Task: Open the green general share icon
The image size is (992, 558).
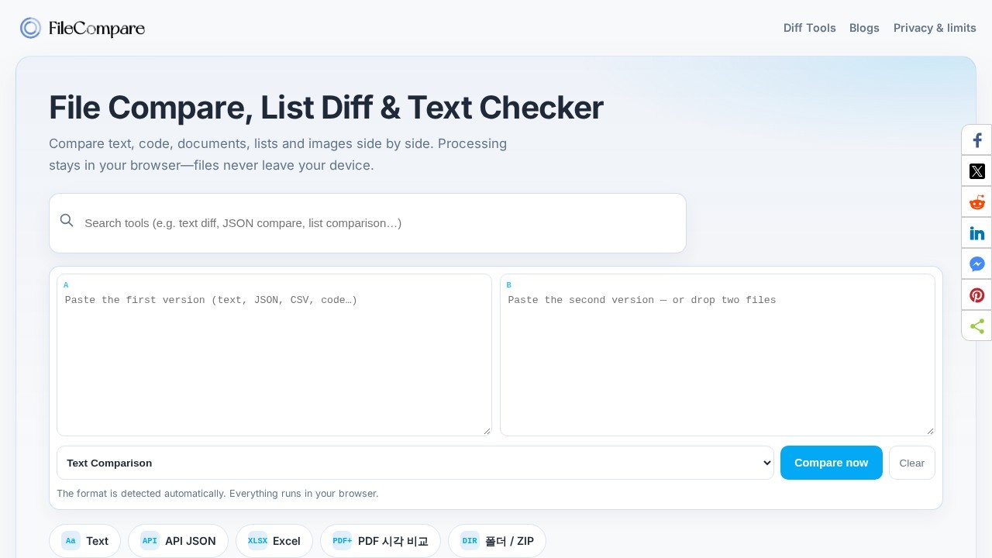Action: (976, 326)
